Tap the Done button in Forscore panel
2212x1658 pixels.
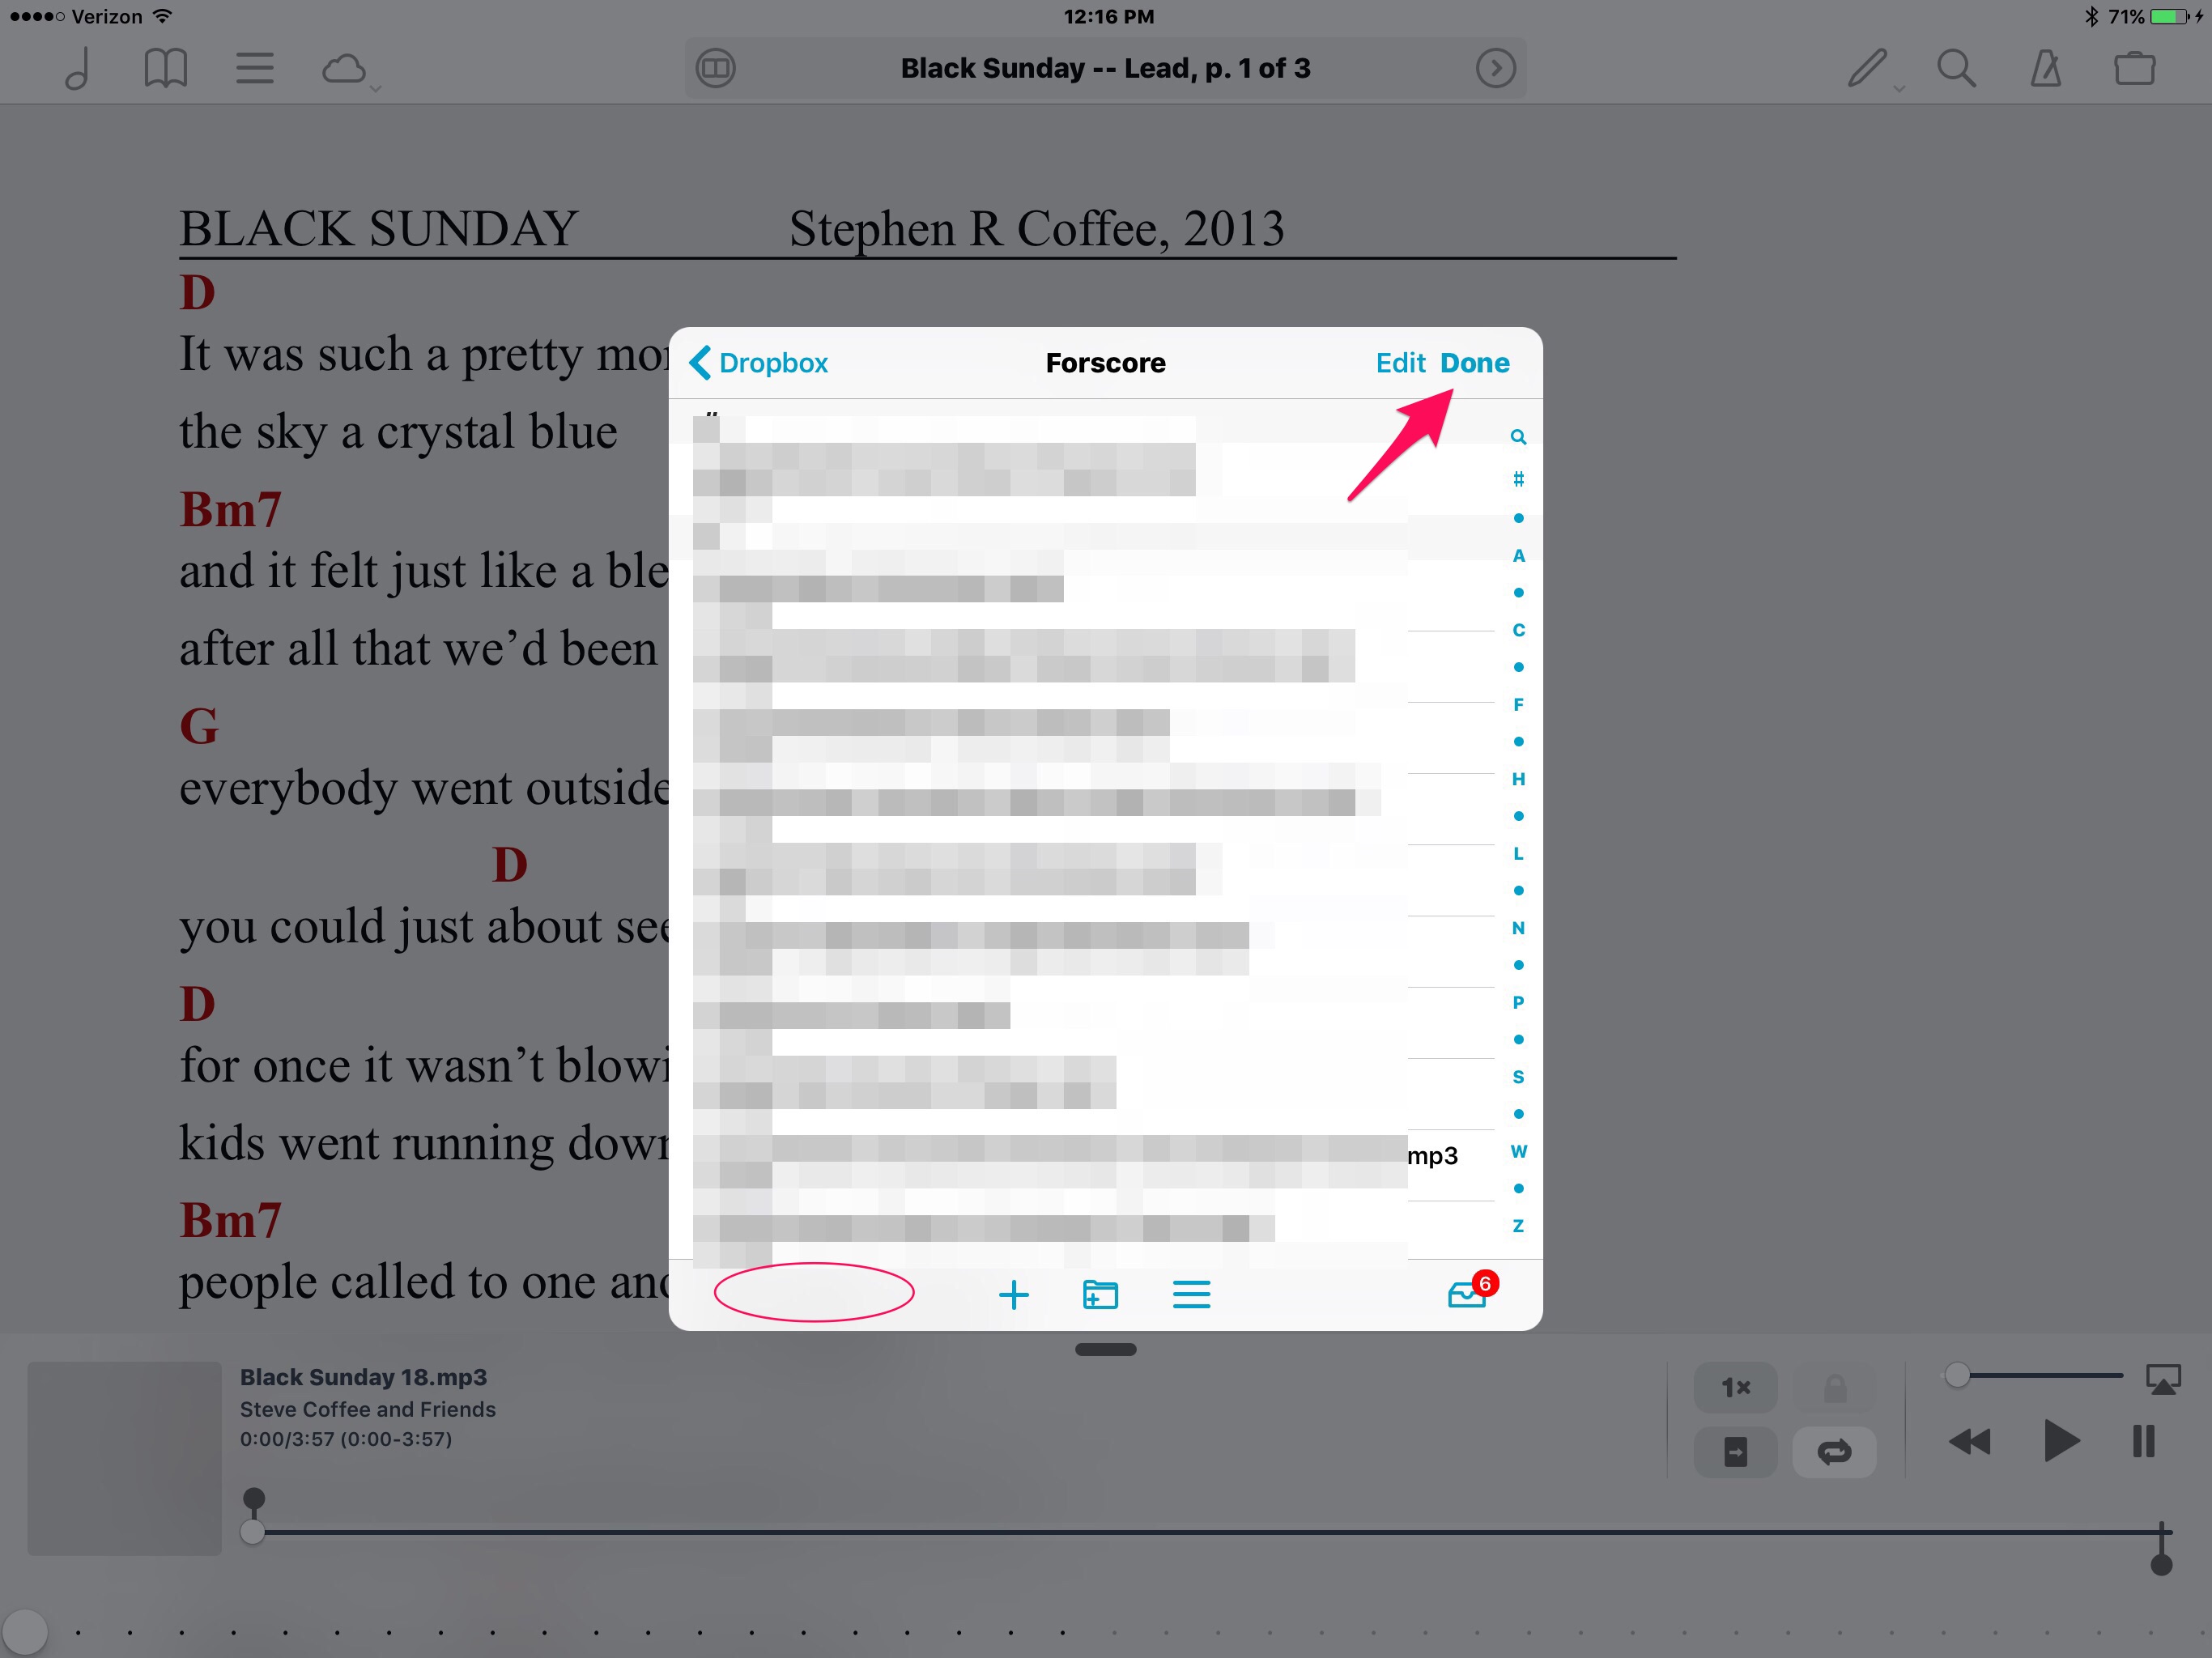pos(1474,363)
